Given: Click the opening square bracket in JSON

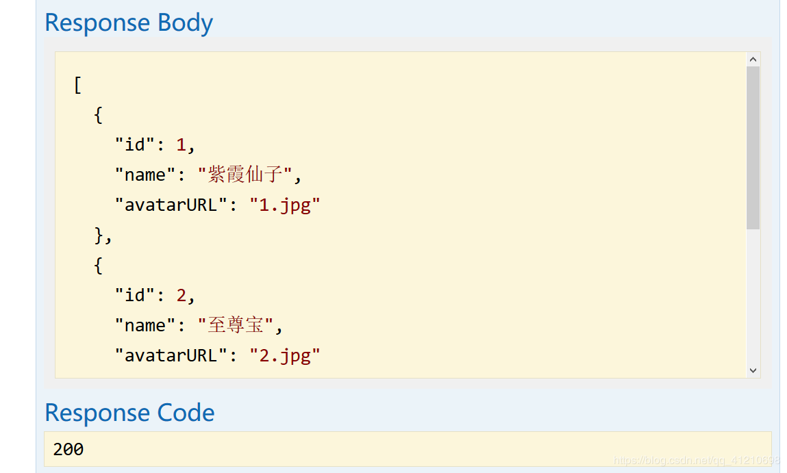Looking at the screenshot, I should click(77, 85).
